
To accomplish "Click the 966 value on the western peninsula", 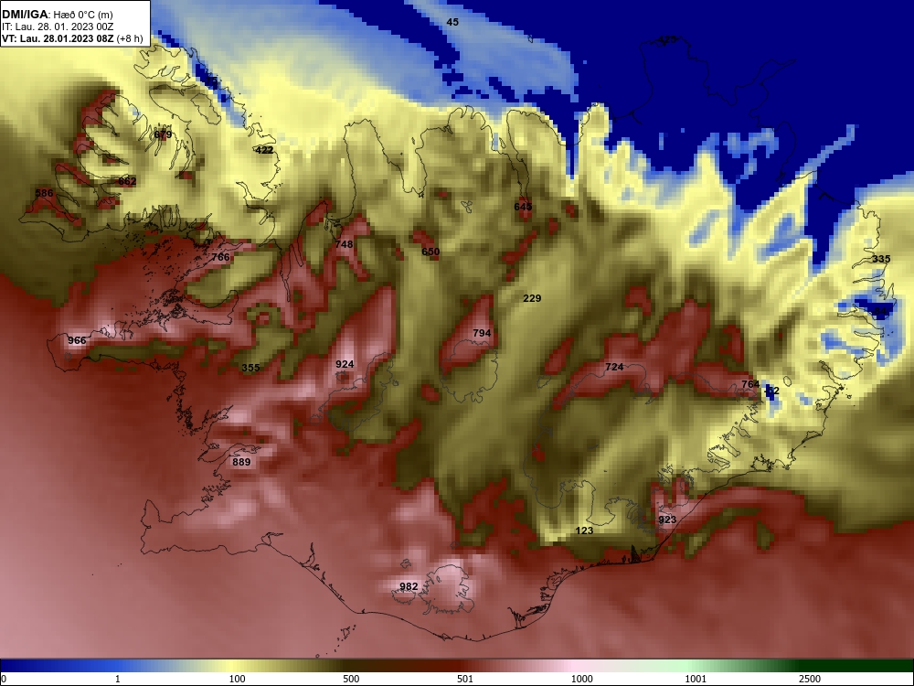I will point(77,340).
